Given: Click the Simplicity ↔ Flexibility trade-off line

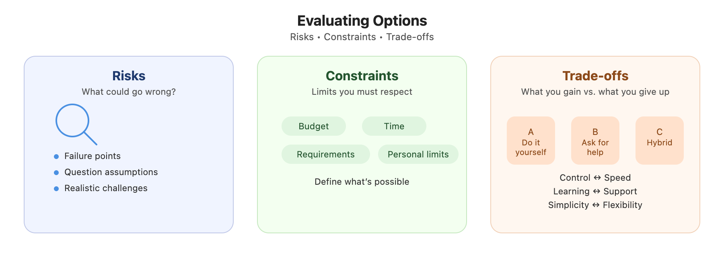Looking at the screenshot, I should point(595,205).
